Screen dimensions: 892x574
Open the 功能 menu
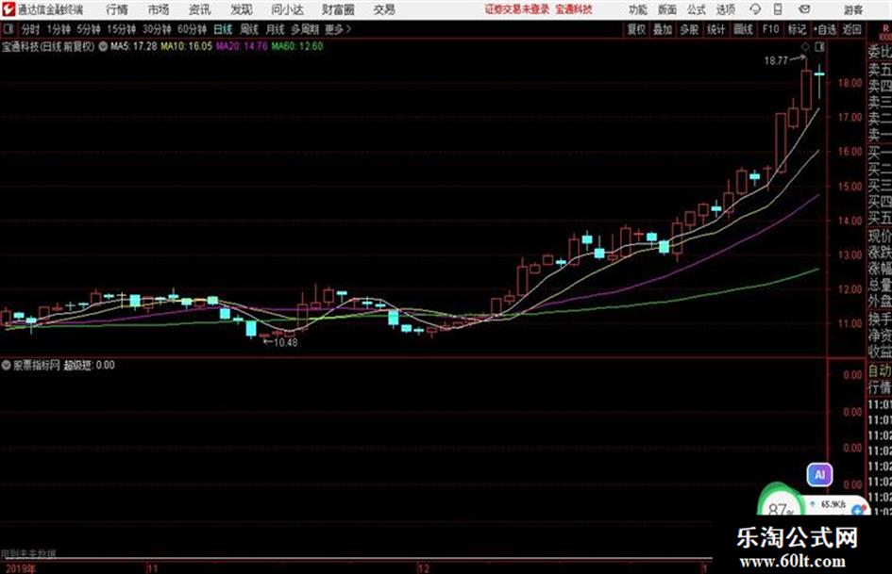[x=638, y=9]
